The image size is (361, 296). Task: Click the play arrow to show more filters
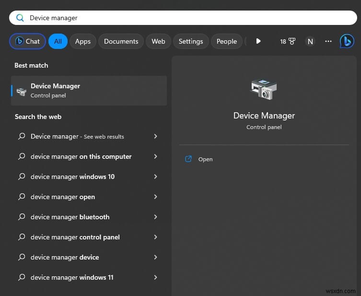pyautogui.click(x=258, y=41)
